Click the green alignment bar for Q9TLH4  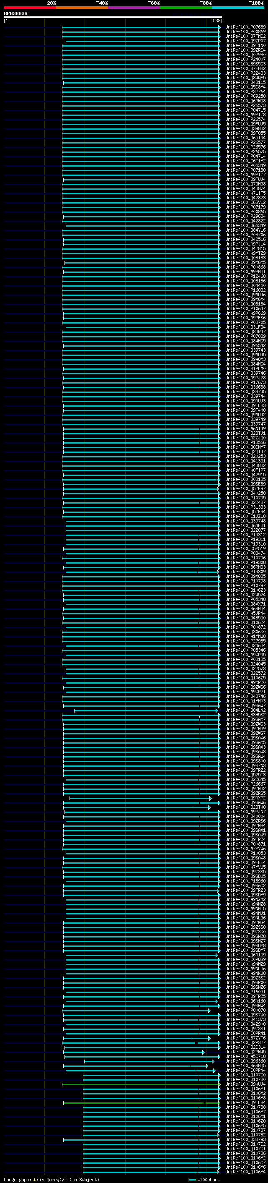click(142, 1102)
